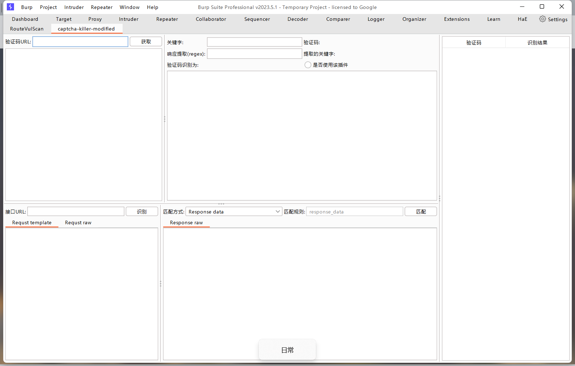
Task: Click the 日常 popup label
Action: click(287, 350)
